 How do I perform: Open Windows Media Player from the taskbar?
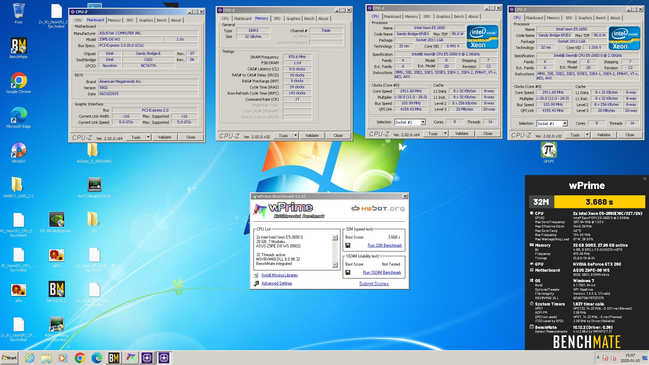63,358
